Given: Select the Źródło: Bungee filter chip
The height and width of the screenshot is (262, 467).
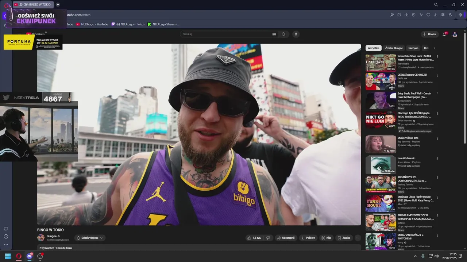Looking at the screenshot, I should [x=394, y=48].
